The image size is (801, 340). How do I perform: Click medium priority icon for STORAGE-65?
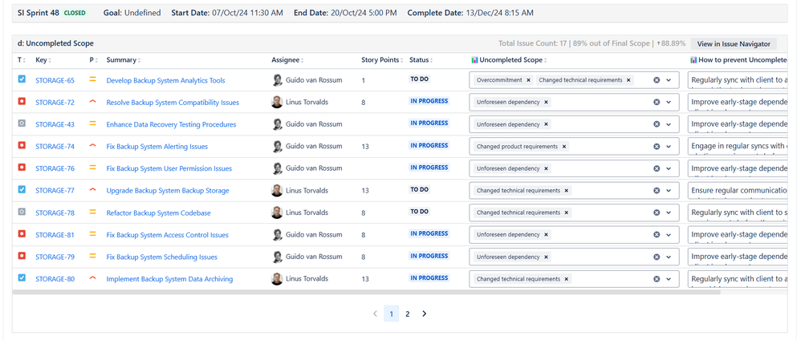(92, 79)
